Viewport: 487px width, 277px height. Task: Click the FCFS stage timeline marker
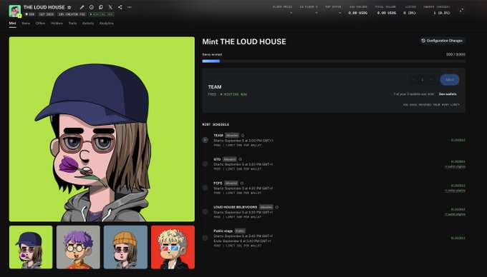point(206,188)
